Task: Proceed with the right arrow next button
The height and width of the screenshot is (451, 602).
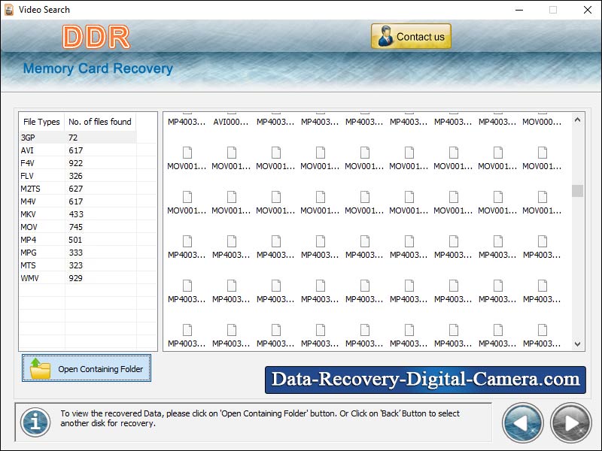Action: pos(571,422)
